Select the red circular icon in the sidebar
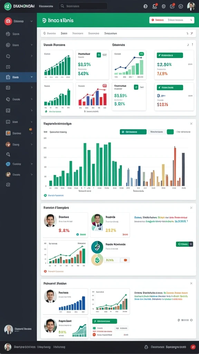Image resolution: width=199 pixels, height=354 pixels. click(8, 21)
